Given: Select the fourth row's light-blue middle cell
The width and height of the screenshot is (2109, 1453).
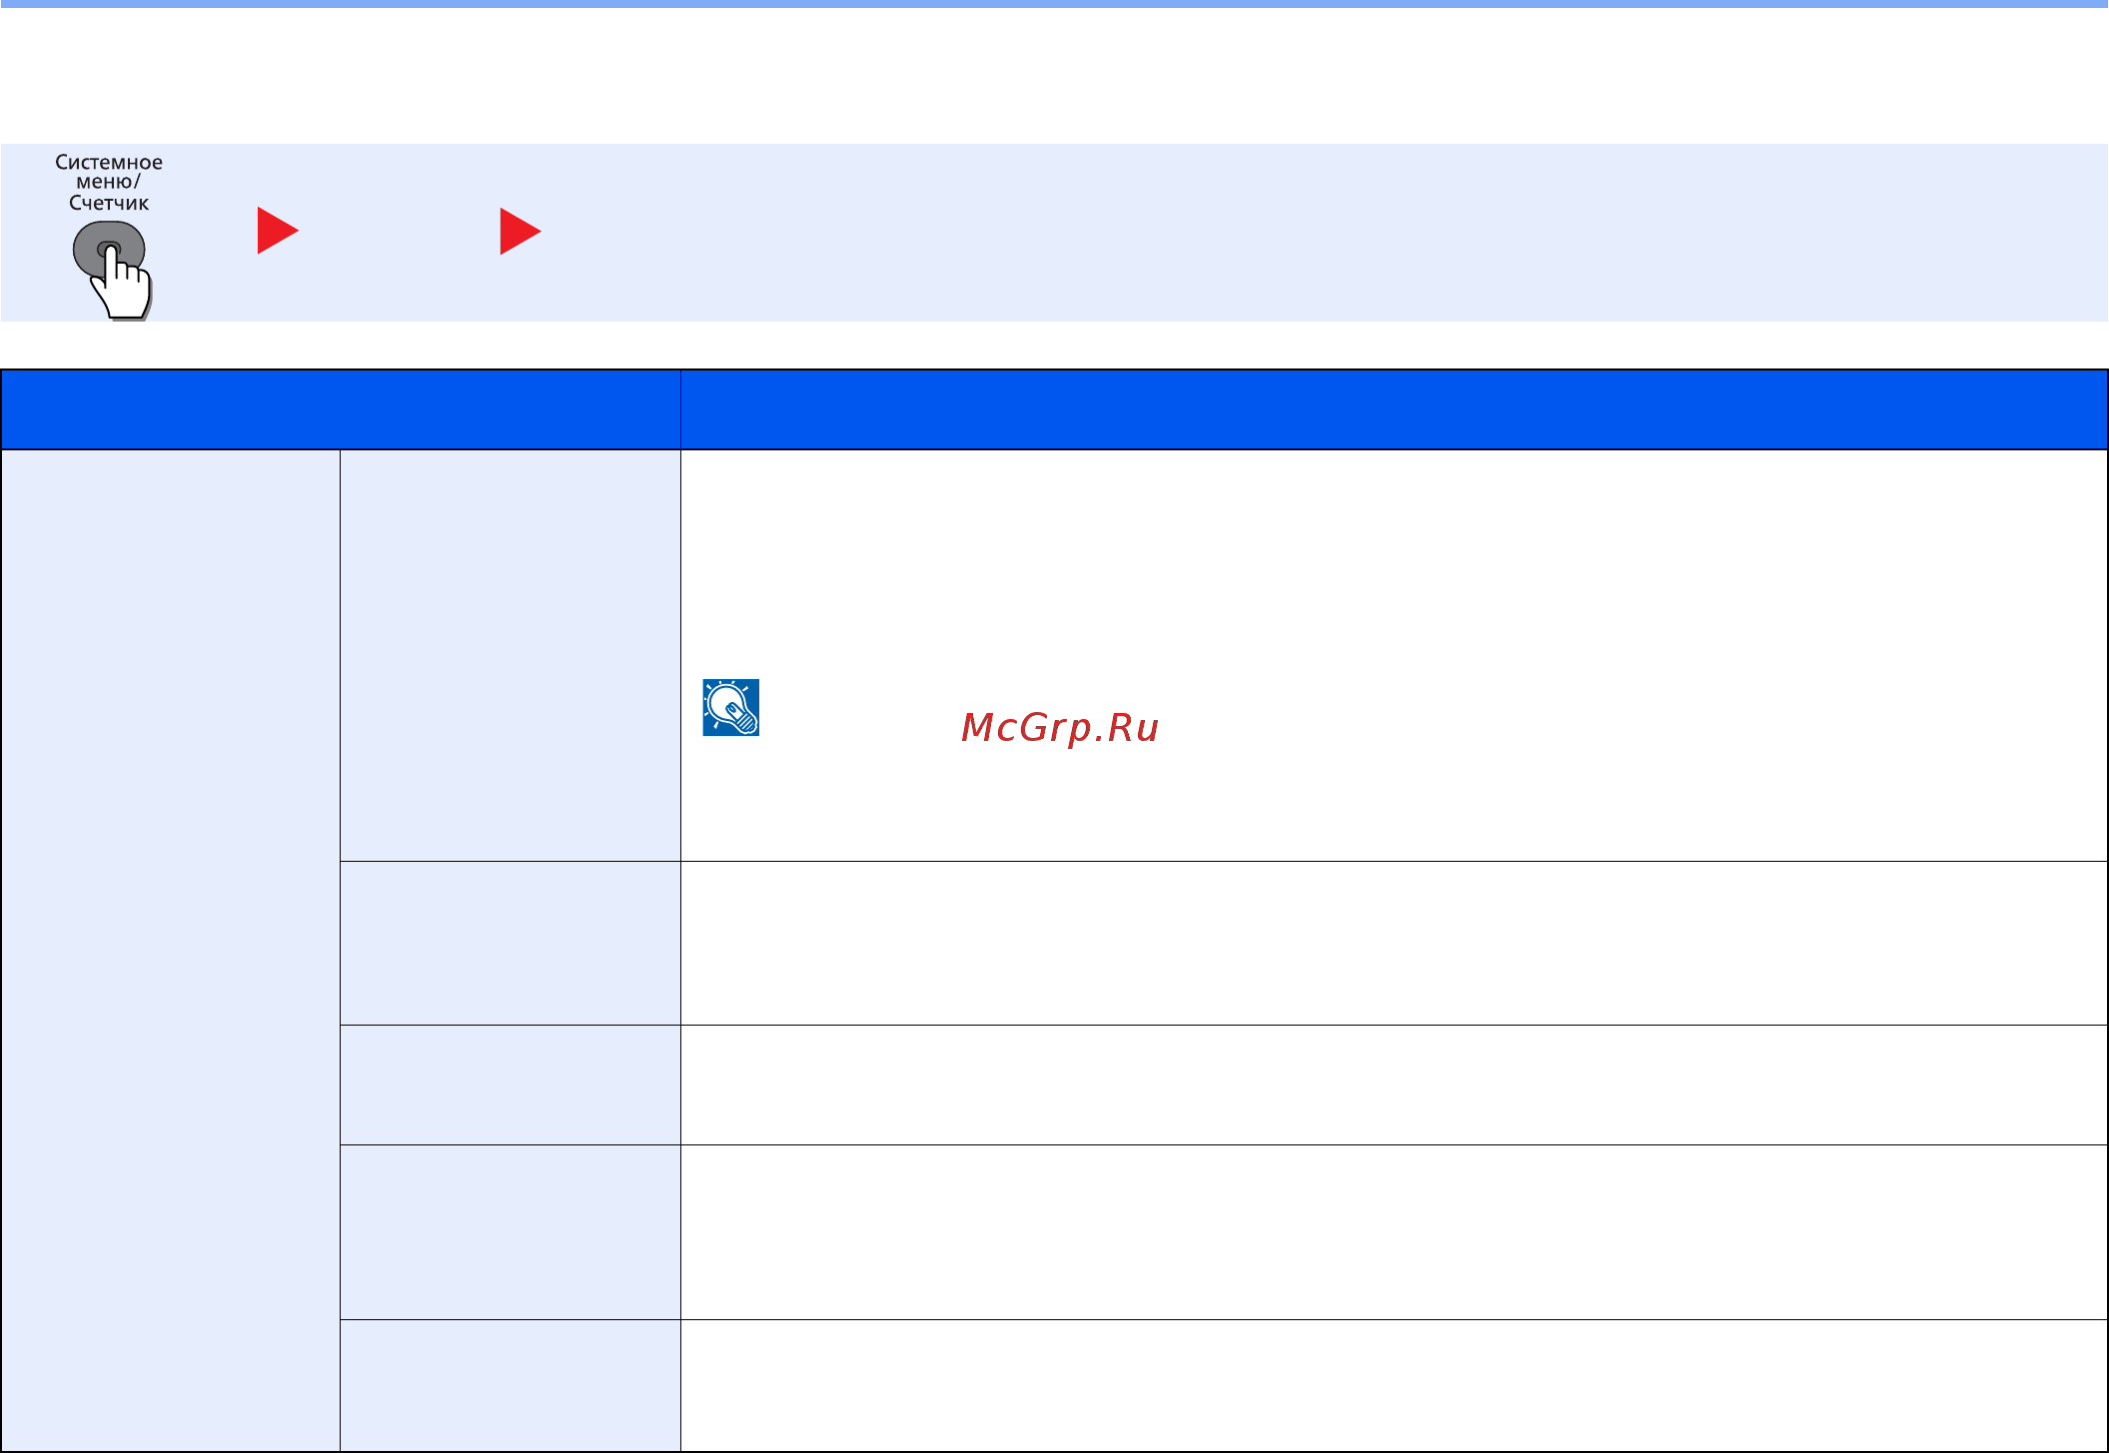Looking at the screenshot, I should (511, 1232).
